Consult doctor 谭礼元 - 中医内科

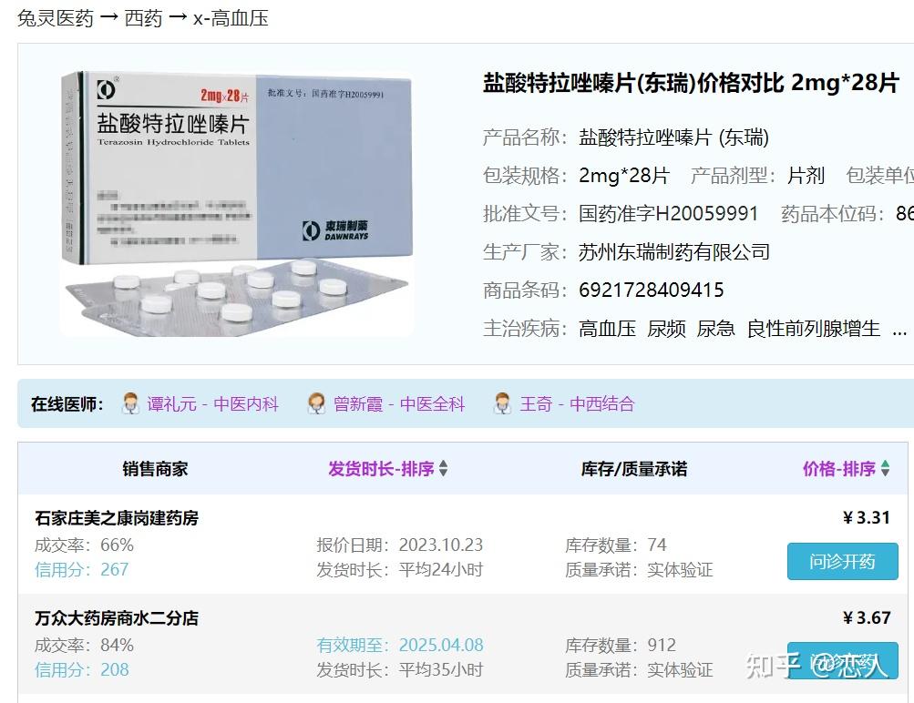coord(212,403)
